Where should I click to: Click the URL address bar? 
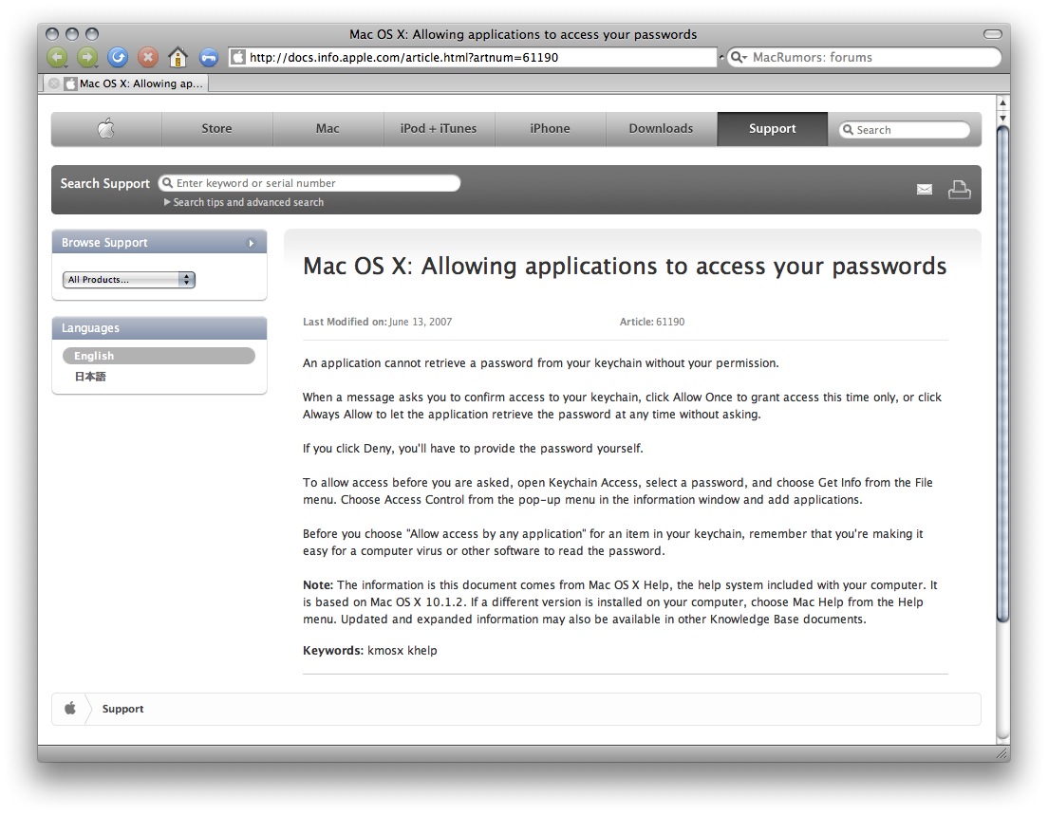[473, 58]
